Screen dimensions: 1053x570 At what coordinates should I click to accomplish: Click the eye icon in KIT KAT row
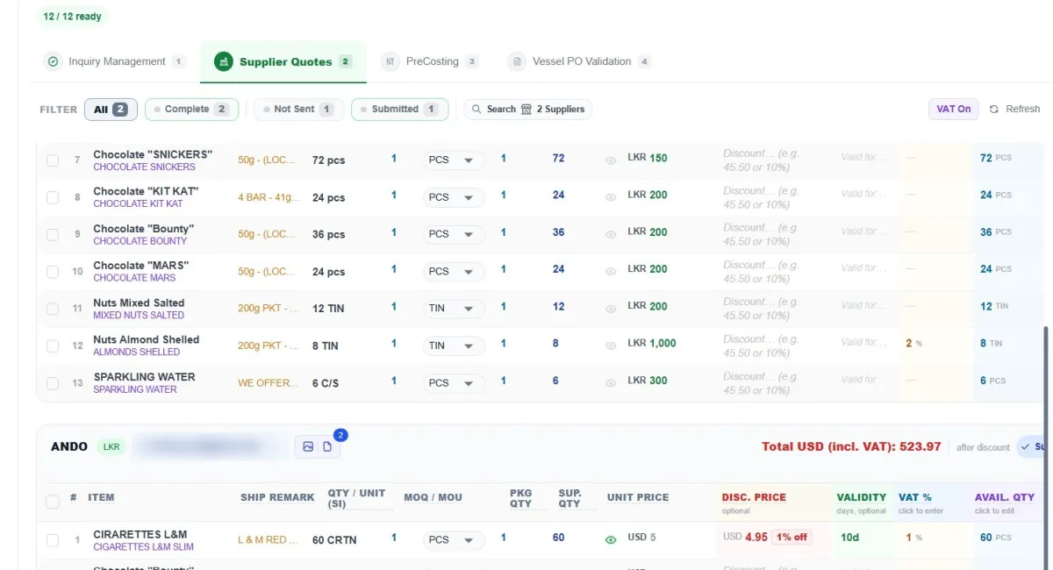pyautogui.click(x=611, y=197)
